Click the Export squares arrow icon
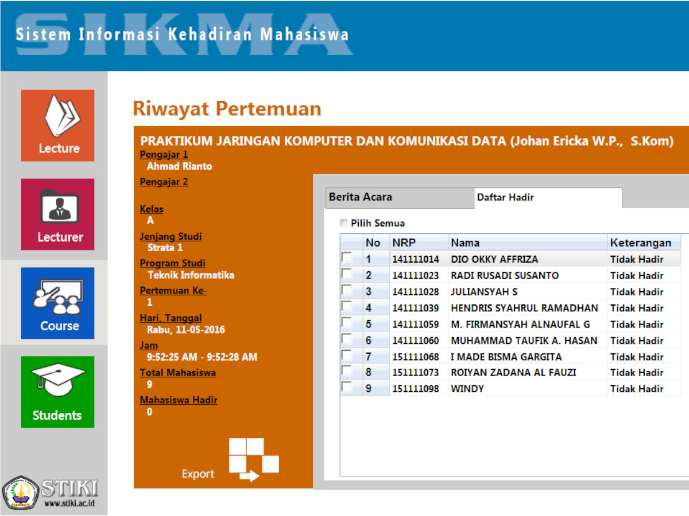The image size is (689, 516). 253,460
